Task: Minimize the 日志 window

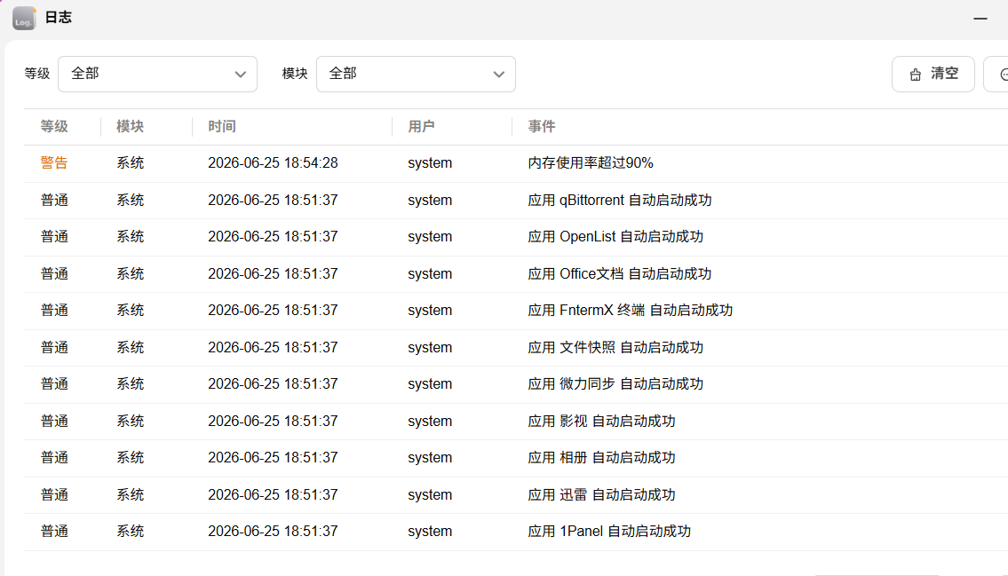Action: pyautogui.click(x=980, y=19)
